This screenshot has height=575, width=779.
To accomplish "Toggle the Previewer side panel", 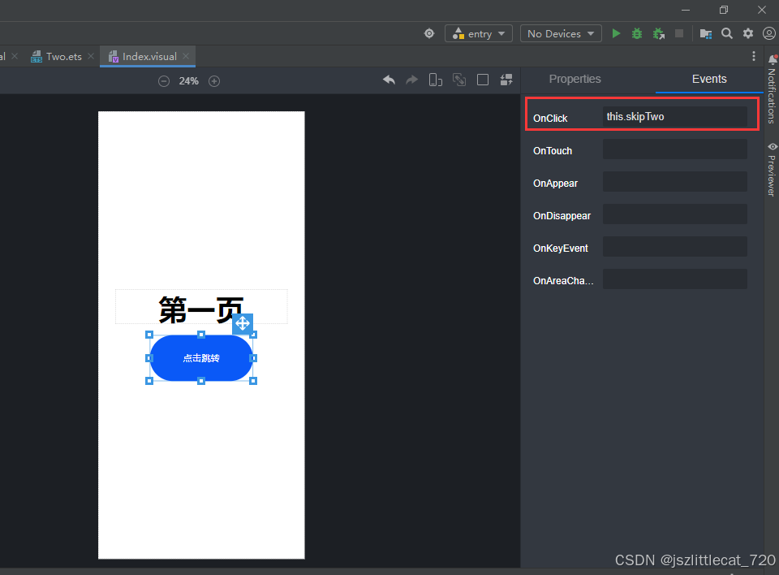I will point(772,169).
